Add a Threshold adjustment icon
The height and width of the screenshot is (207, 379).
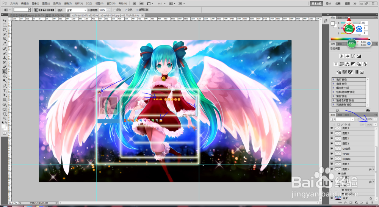(350, 72)
